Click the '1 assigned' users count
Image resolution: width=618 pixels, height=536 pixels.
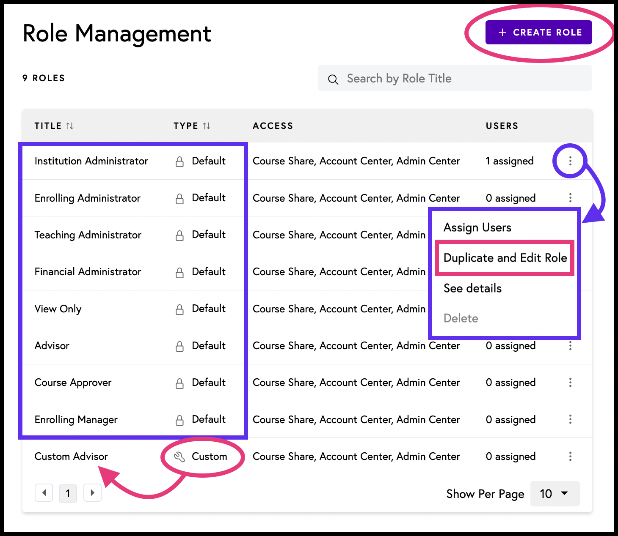510,161
